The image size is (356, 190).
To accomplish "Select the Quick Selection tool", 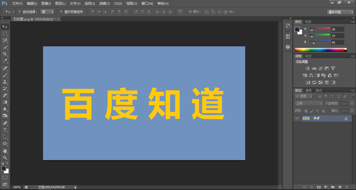I will point(5,47).
